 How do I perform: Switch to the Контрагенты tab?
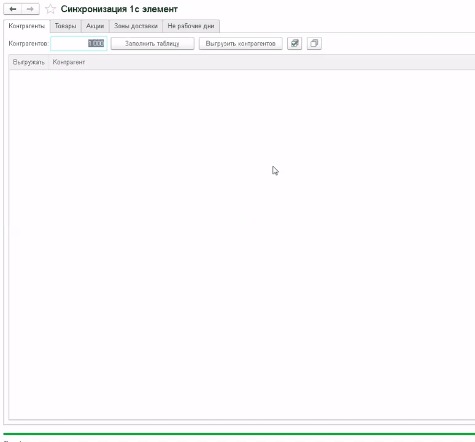pos(26,26)
